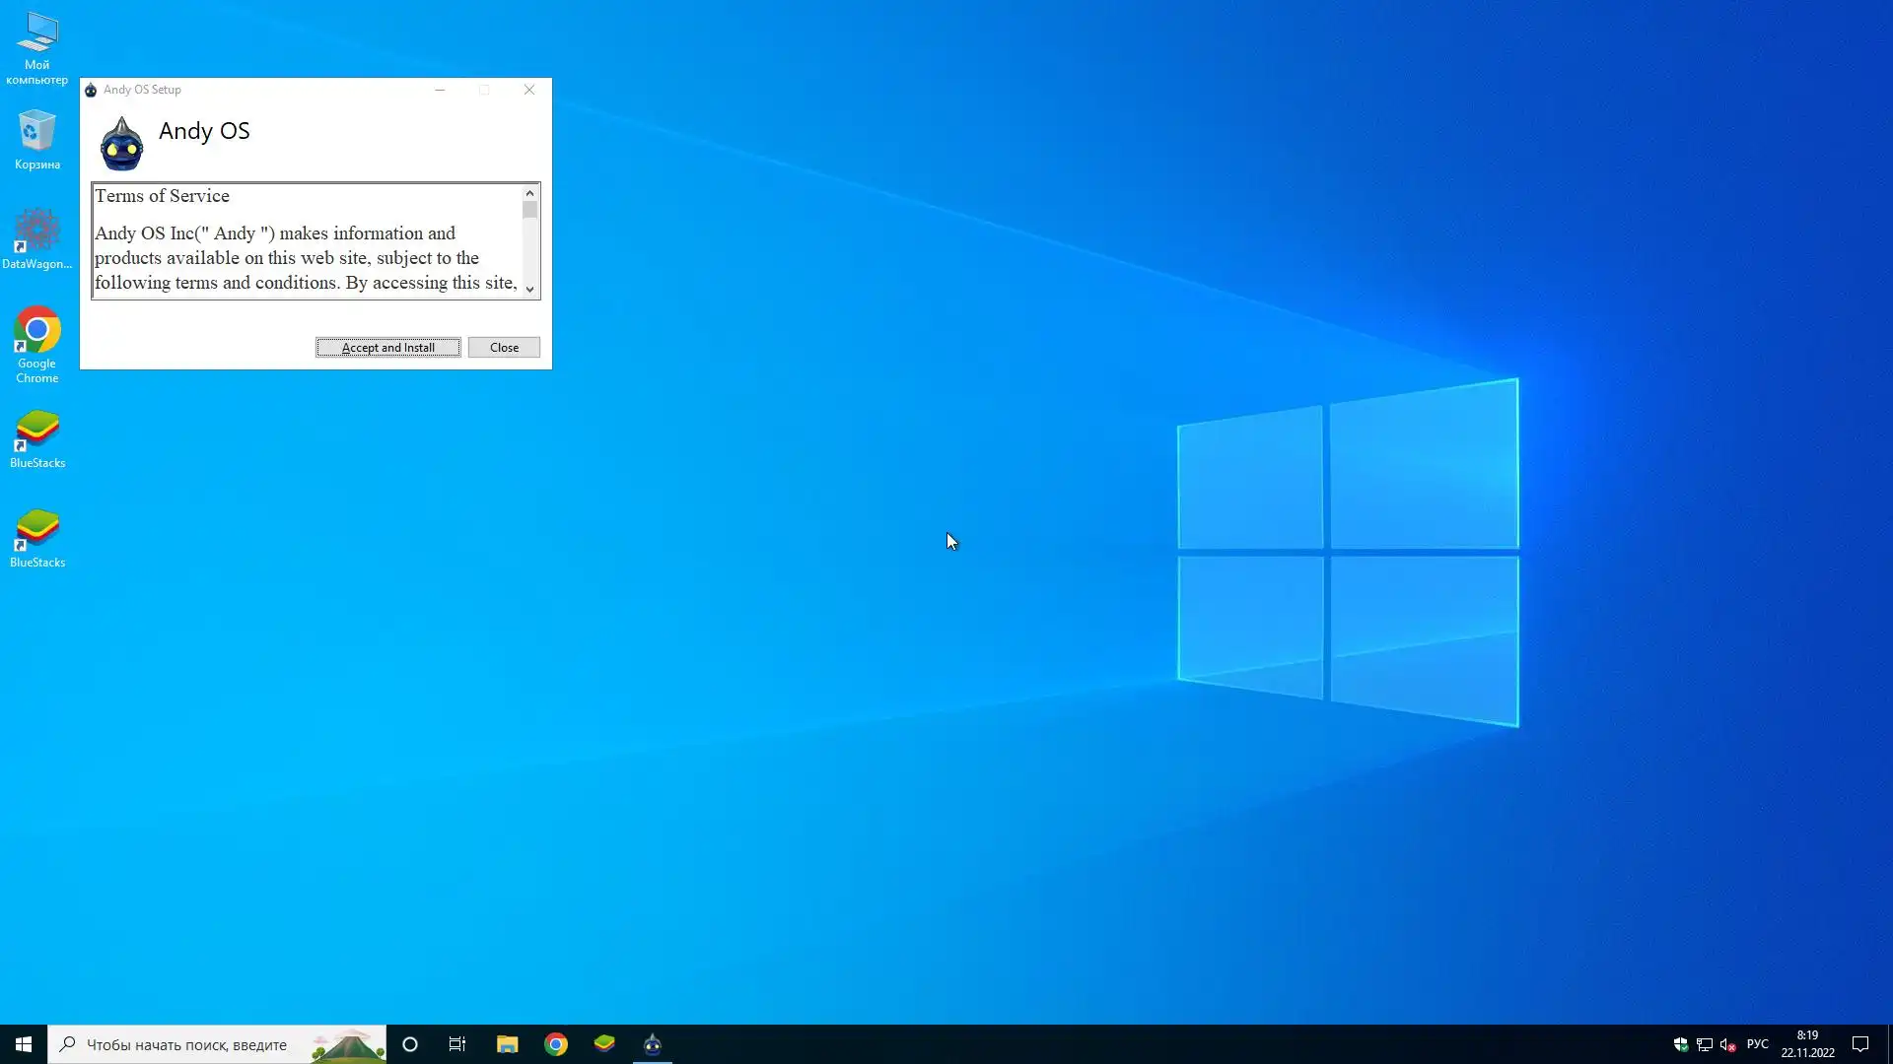Click the Accept and Install button
Image resolution: width=1893 pixels, height=1064 pixels.
click(x=387, y=347)
